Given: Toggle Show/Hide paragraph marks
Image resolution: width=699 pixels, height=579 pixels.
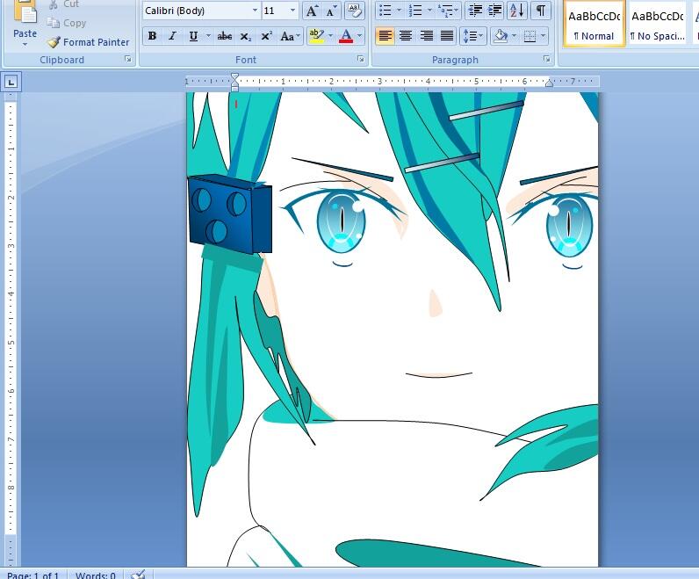Looking at the screenshot, I should click(540, 11).
